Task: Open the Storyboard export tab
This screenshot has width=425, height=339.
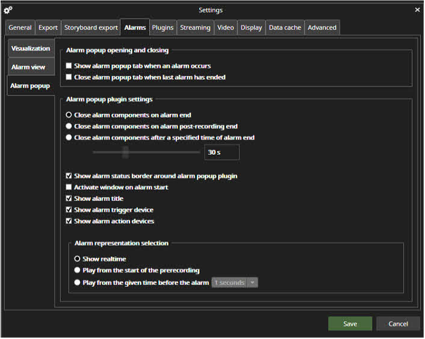Action: [91, 28]
